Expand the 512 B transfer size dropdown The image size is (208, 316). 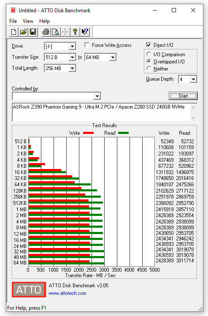pyautogui.click(x=72, y=57)
